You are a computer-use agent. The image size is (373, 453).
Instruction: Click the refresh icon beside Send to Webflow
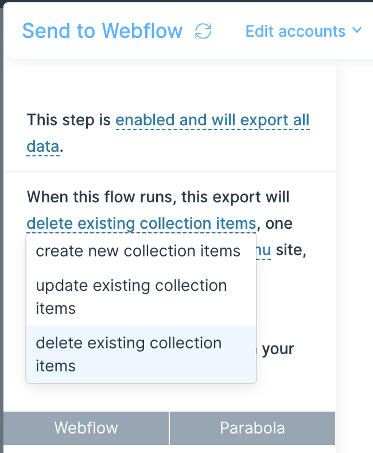point(203,31)
